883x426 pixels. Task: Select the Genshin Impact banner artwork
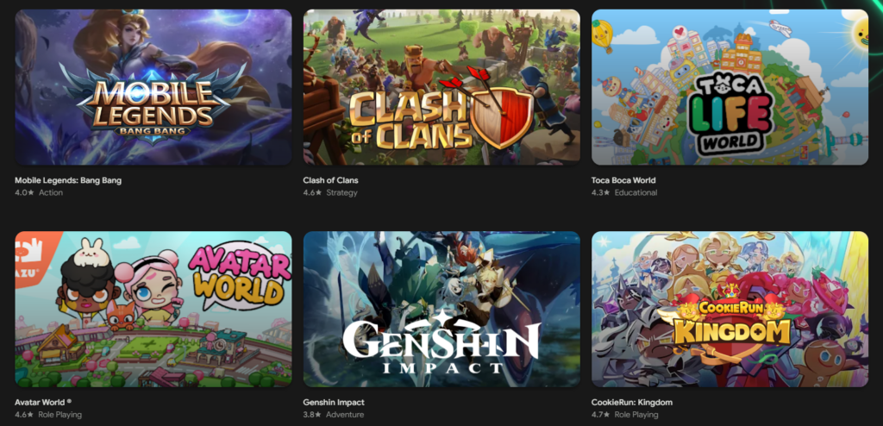(x=441, y=309)
